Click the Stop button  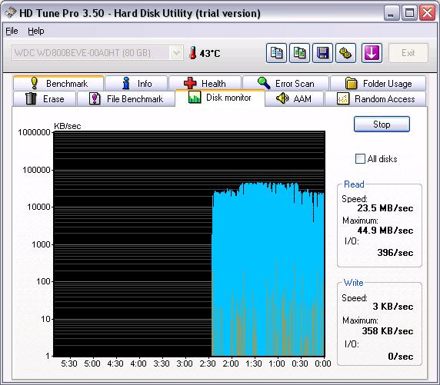(x=382, y=124)
